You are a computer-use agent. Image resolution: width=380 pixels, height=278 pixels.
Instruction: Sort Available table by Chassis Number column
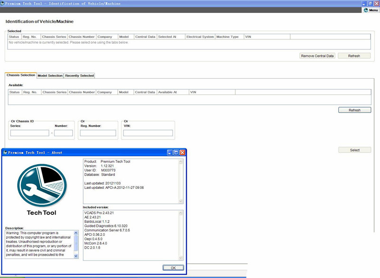point(82,92)
